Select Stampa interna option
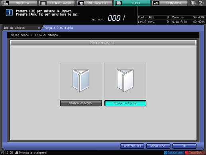 coord(125,103)
